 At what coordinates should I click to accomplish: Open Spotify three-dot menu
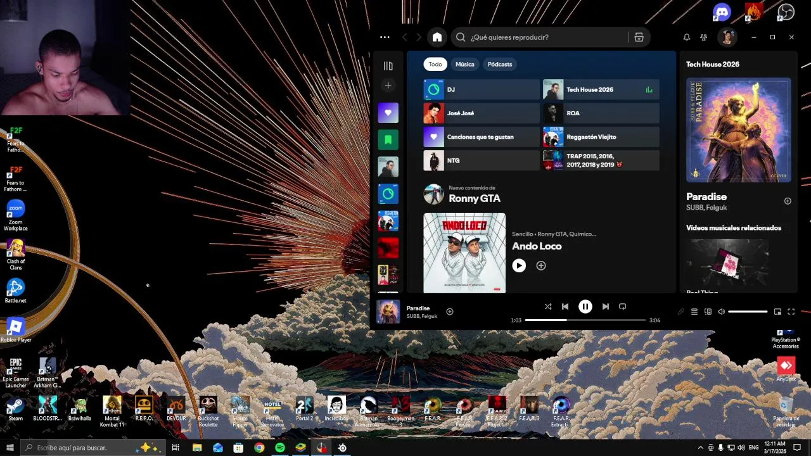click(385, 37)
